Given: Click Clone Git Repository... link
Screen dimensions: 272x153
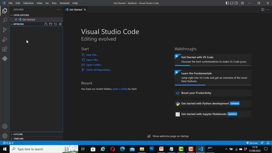Looking at the screenshot, I should tap(99, 70).
